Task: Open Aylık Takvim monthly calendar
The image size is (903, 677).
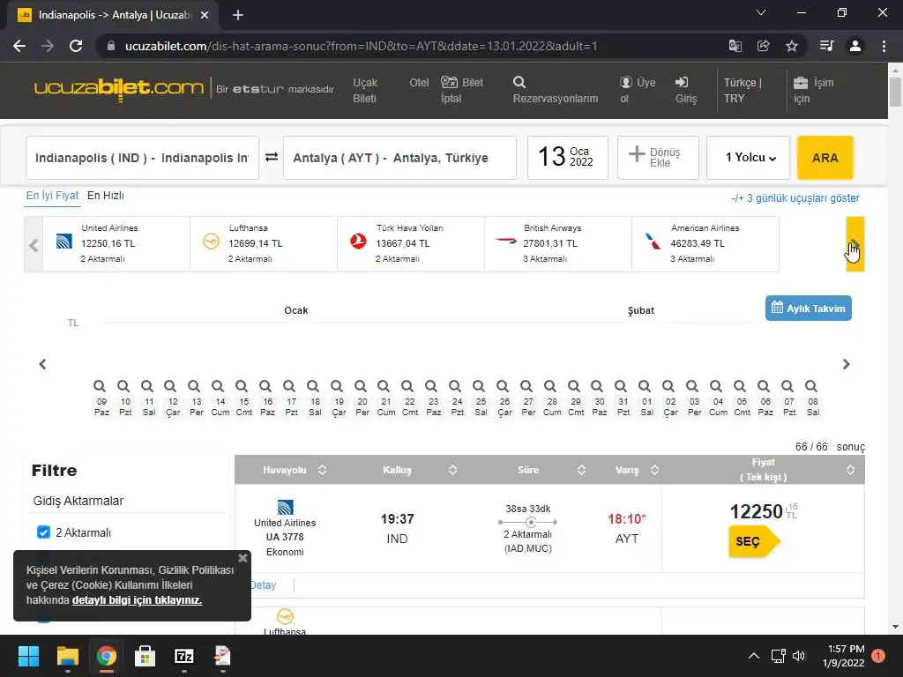Action: [x=808, y=308]
